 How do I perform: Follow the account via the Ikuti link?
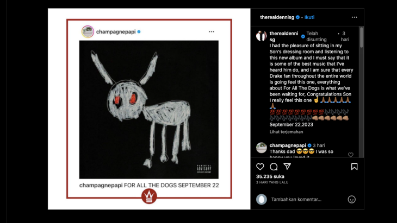coord(309,17)
